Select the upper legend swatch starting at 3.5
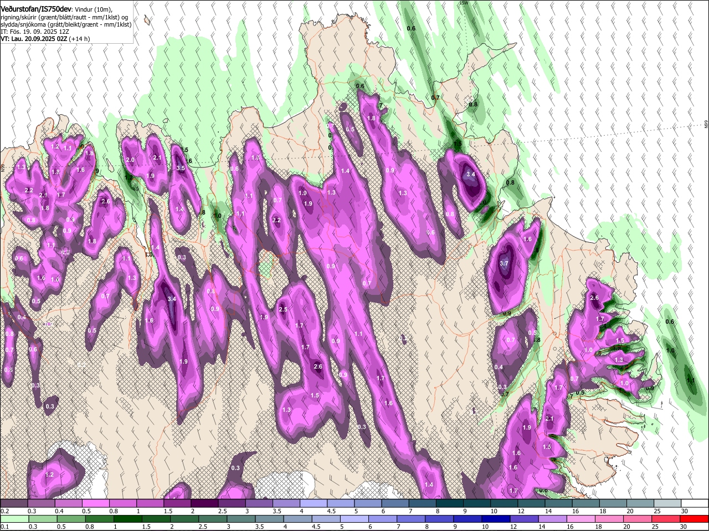The image size is (709, 531). coord(285,503)
